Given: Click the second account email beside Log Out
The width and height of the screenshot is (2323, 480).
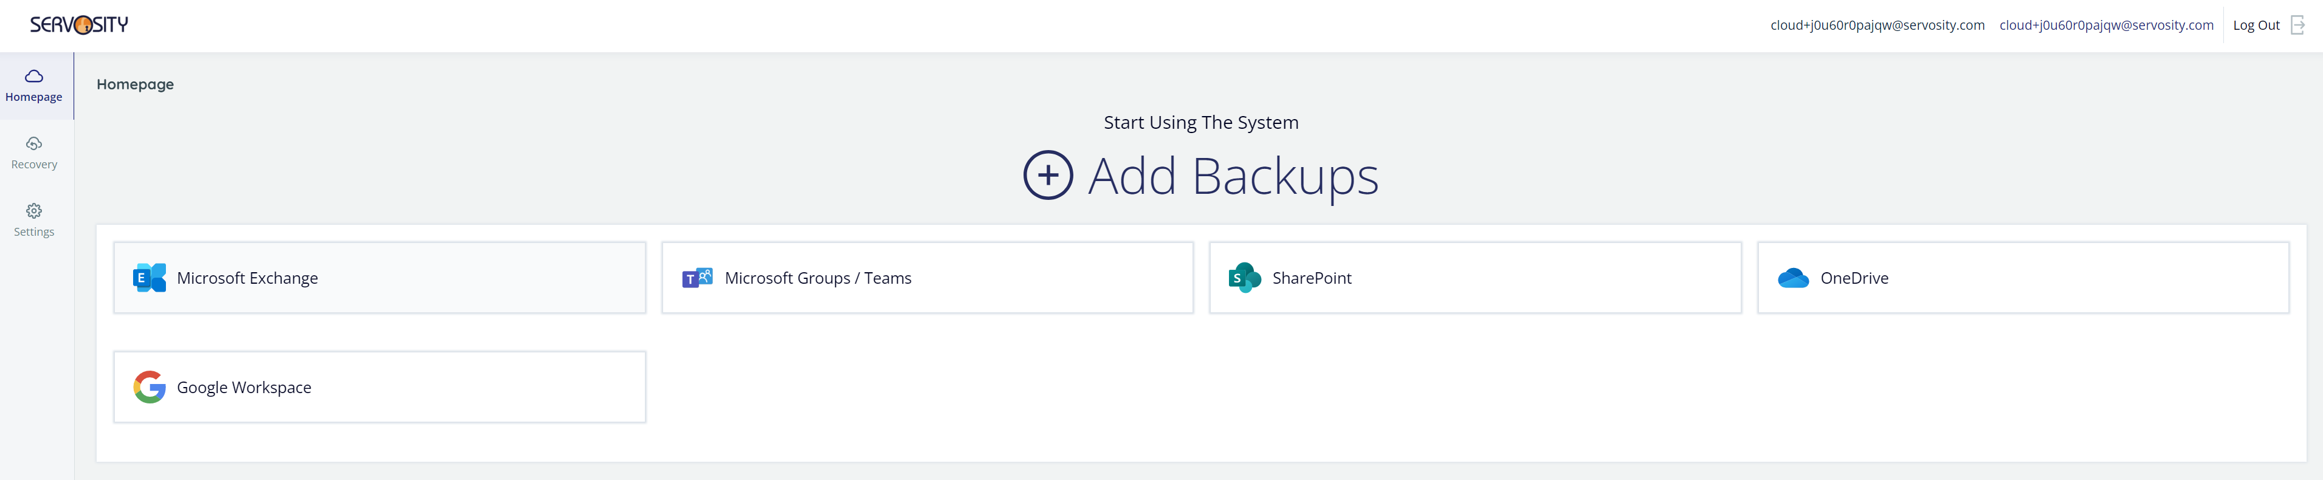Looking at the screenshot, I should 2107,26.
